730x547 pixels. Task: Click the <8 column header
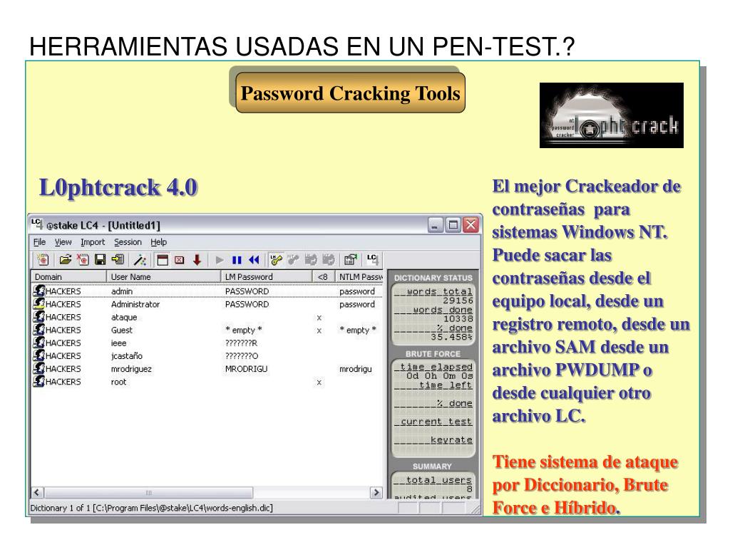click(323, 277)
